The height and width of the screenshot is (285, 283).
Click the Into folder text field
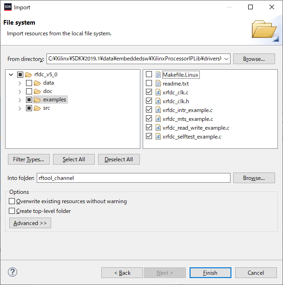coord(133,178)
